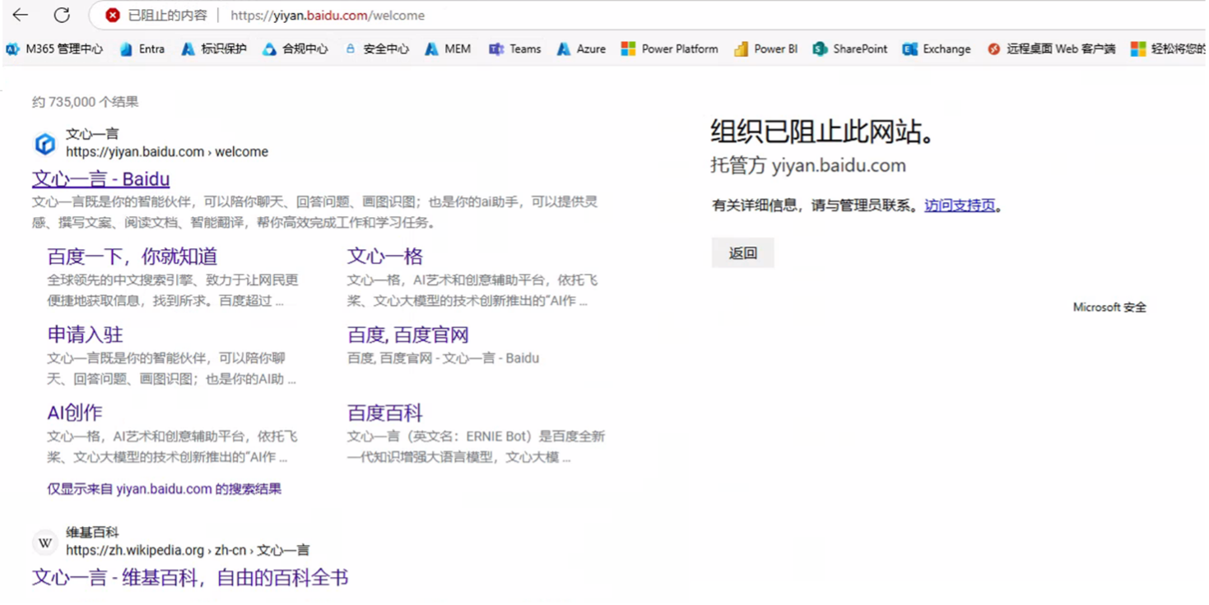
Task: Click the 返回 button
Action: click(742, 253)
